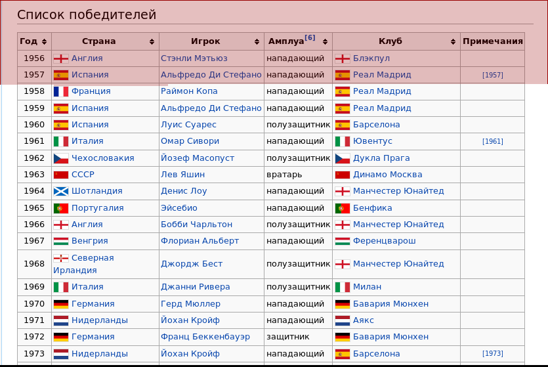Open the [1961] note reference
This screenshot has height=367, width=548.
[493, 141]
